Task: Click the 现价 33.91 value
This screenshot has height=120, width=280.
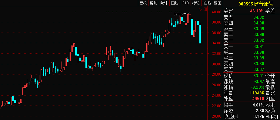Action: (259, 76)
